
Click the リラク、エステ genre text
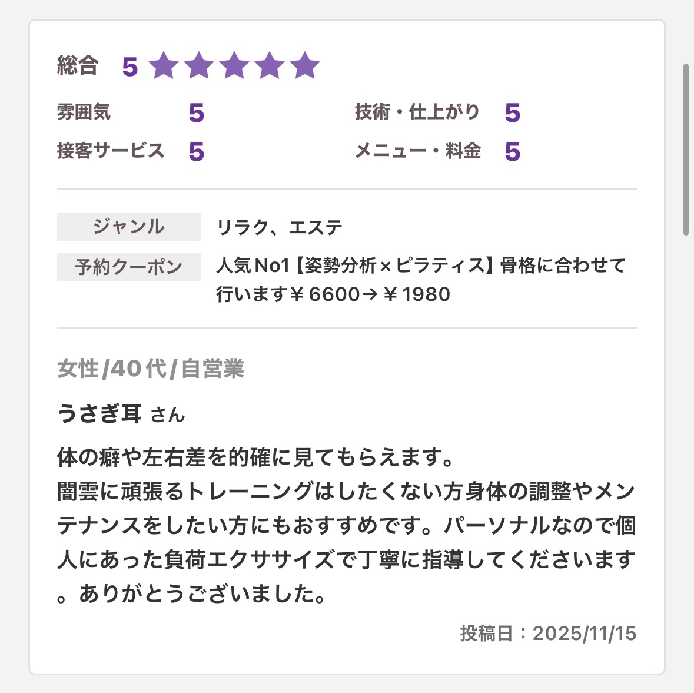(280, 227)
